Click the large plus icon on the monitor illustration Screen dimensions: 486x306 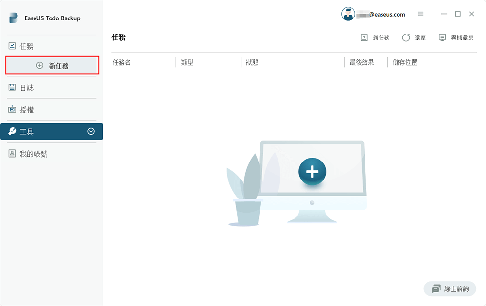(x=312, y=171)
